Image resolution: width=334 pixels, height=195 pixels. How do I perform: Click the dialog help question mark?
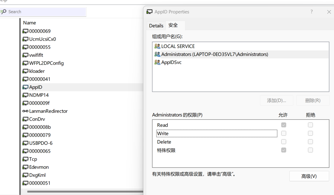312,12
